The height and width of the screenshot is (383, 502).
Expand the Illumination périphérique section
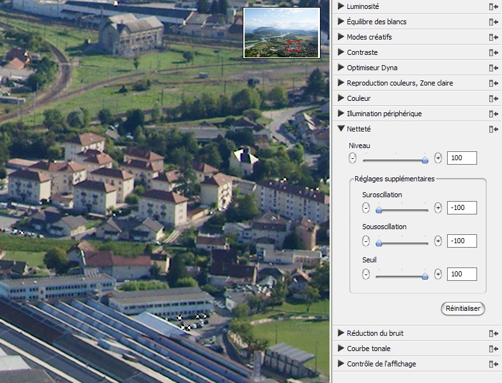coord(341,114)
